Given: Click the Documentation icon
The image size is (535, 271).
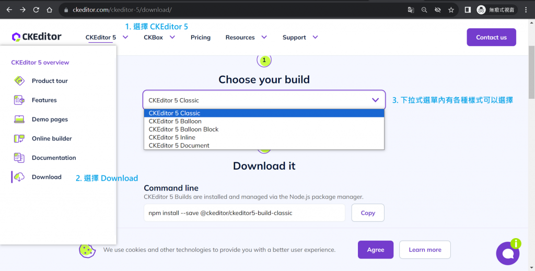Looking at the screenshot, I should [x=19, y=158].
